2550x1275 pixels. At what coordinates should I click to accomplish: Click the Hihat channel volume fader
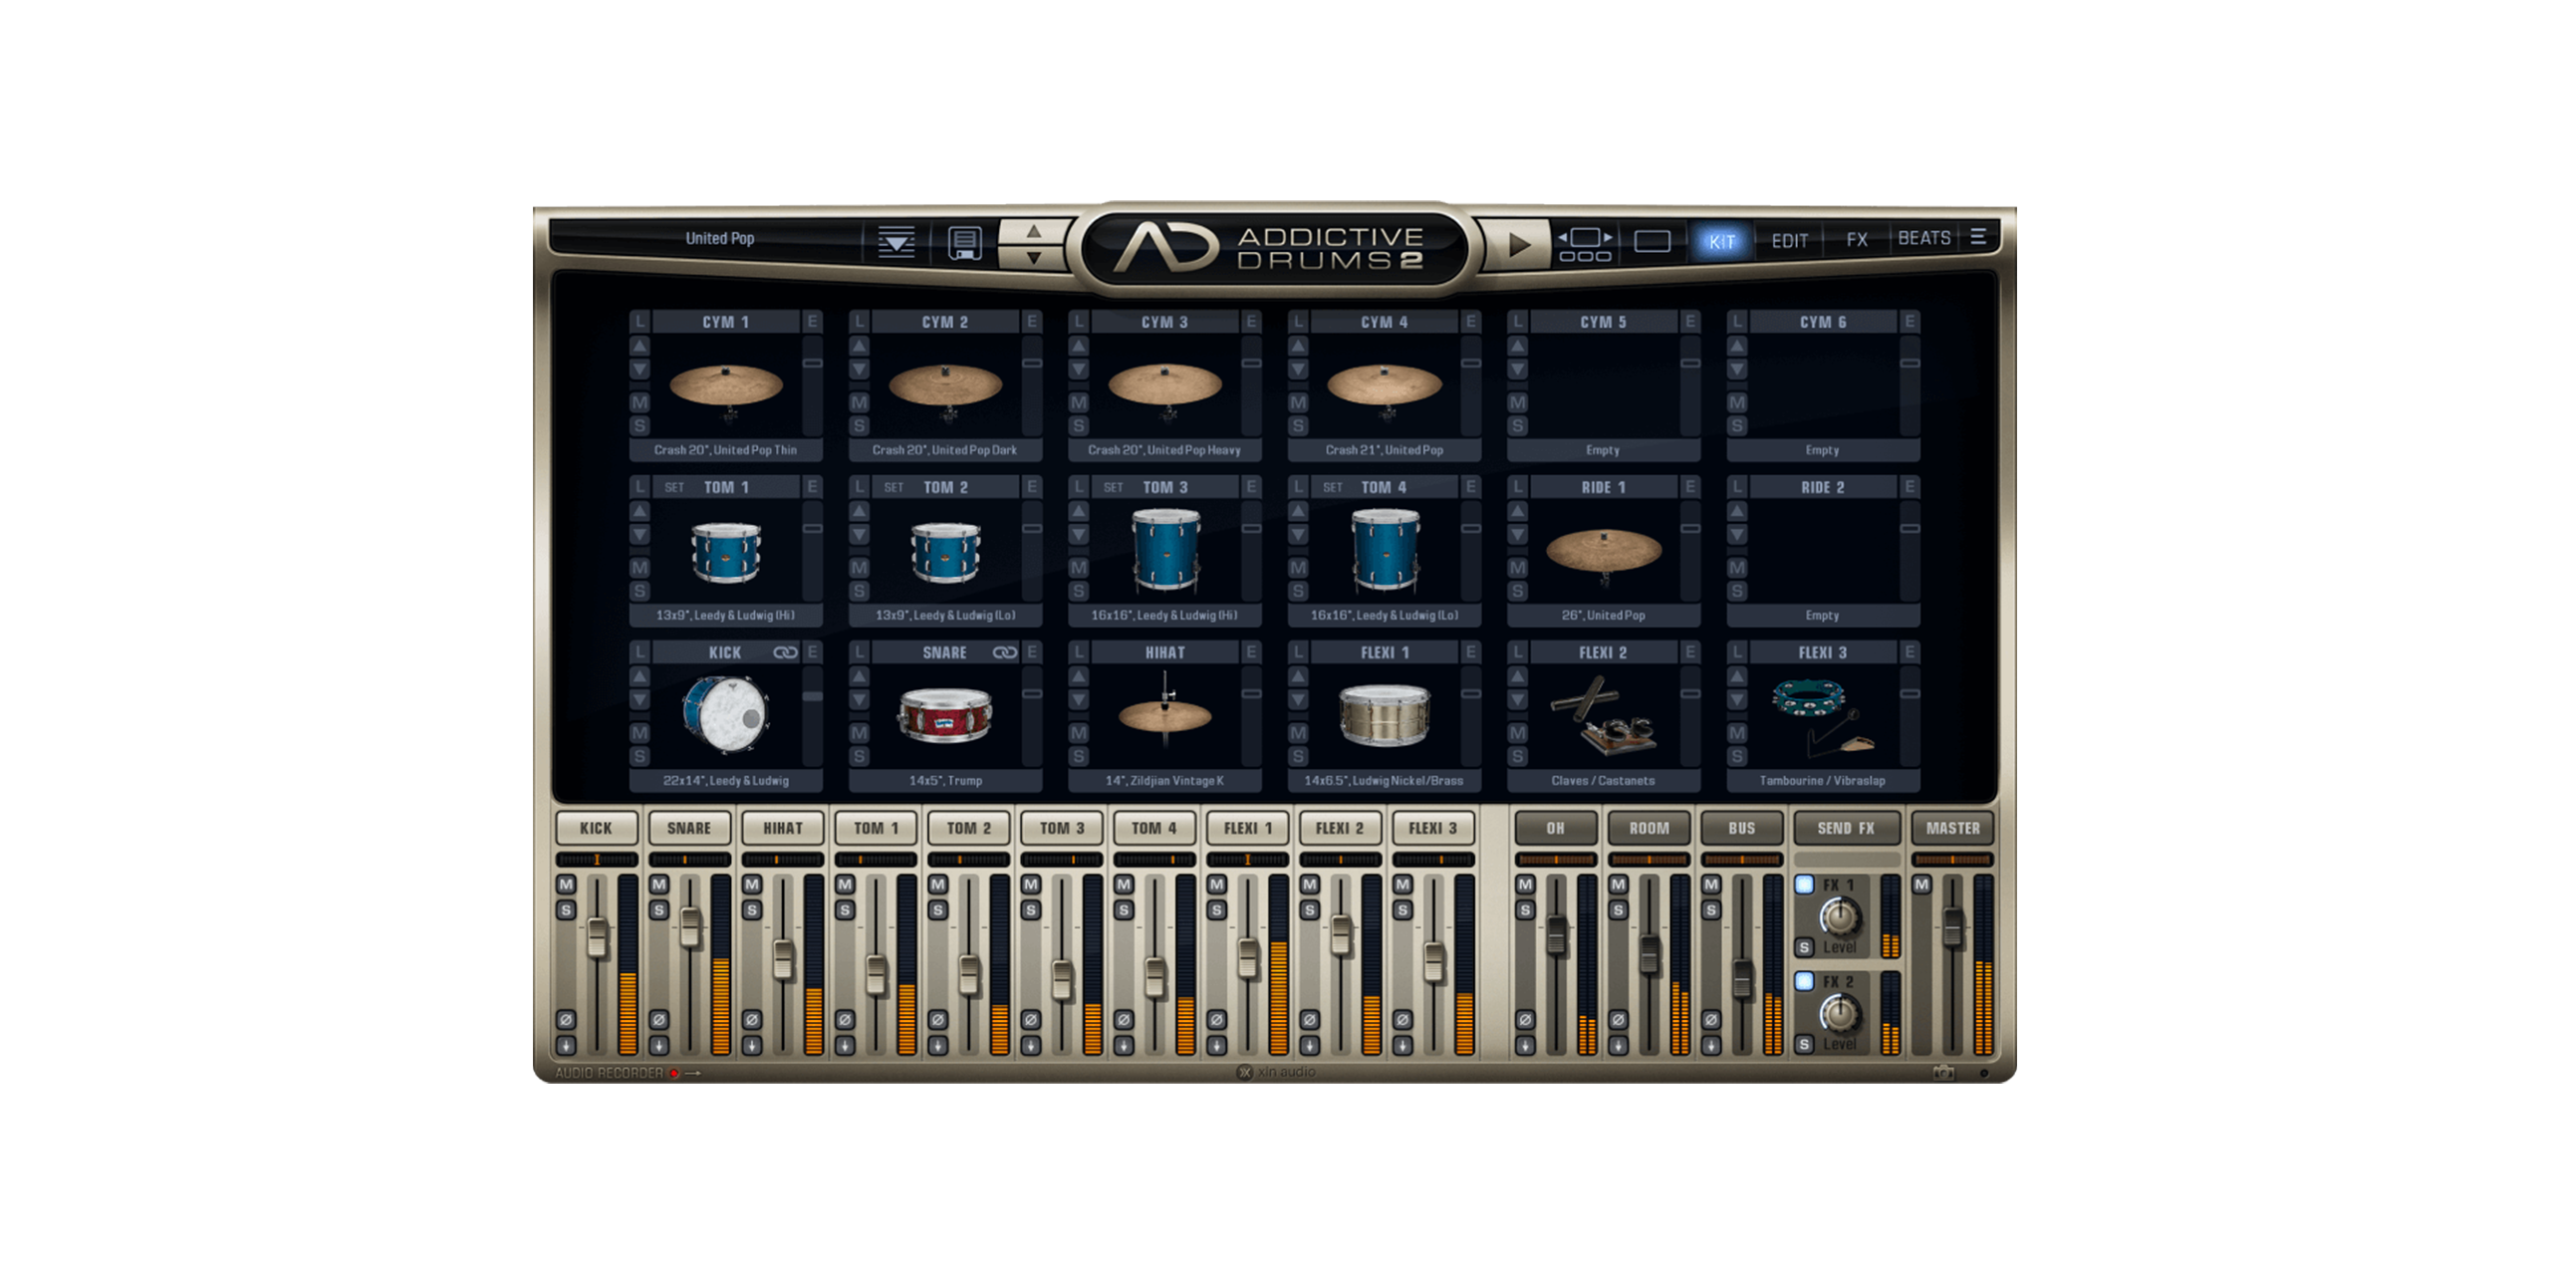[784, 958]
